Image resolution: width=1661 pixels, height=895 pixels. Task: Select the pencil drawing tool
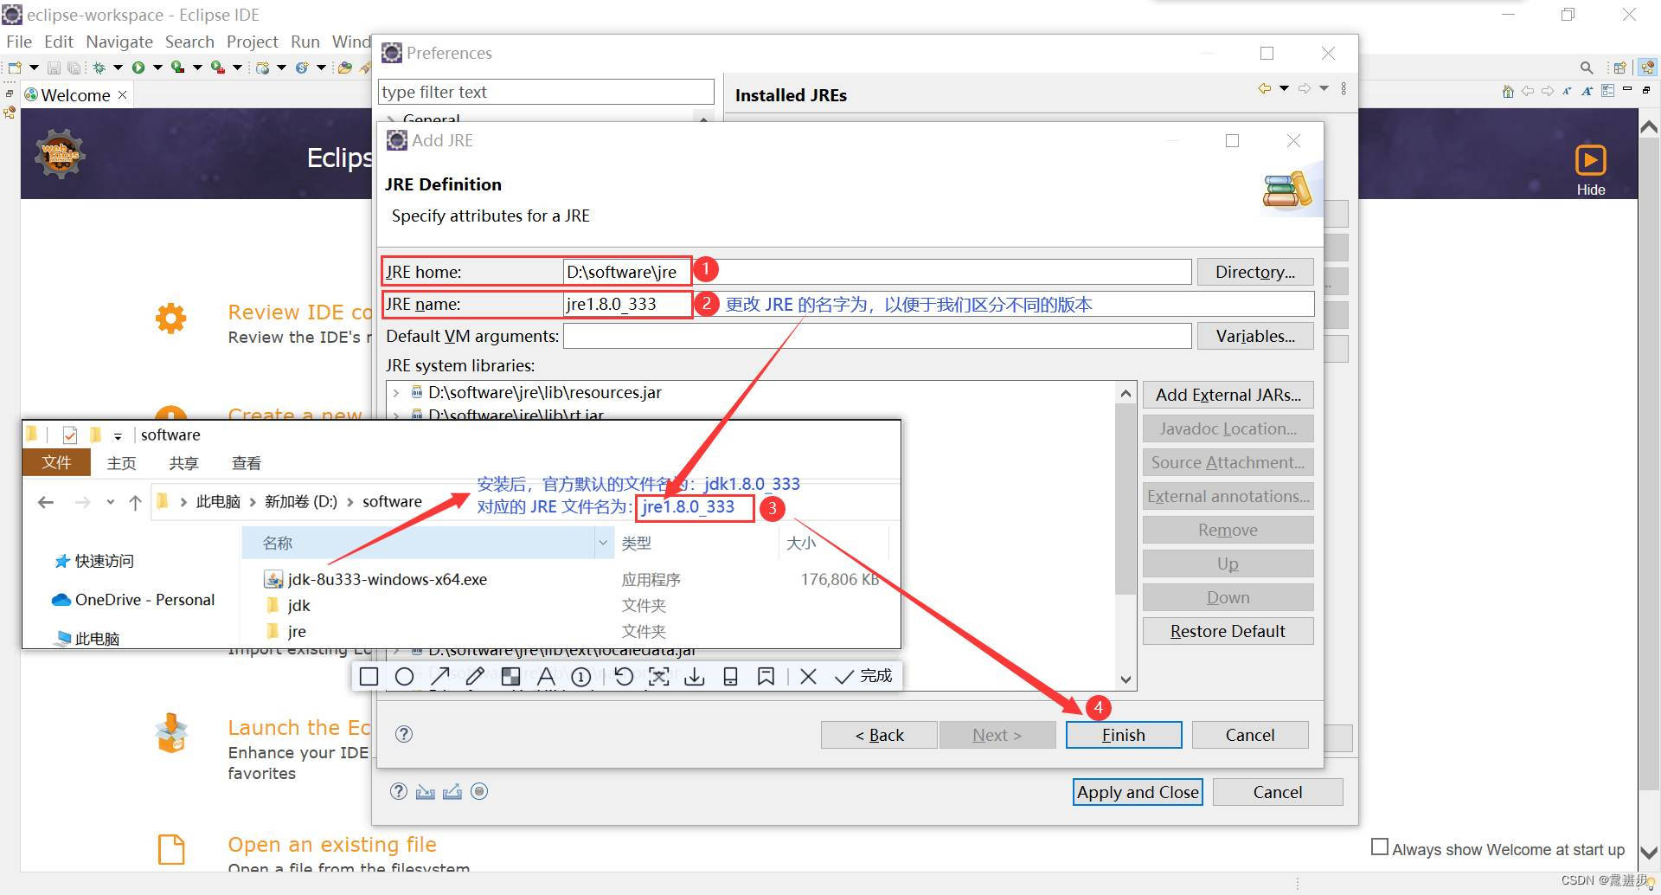pos(475,676)
